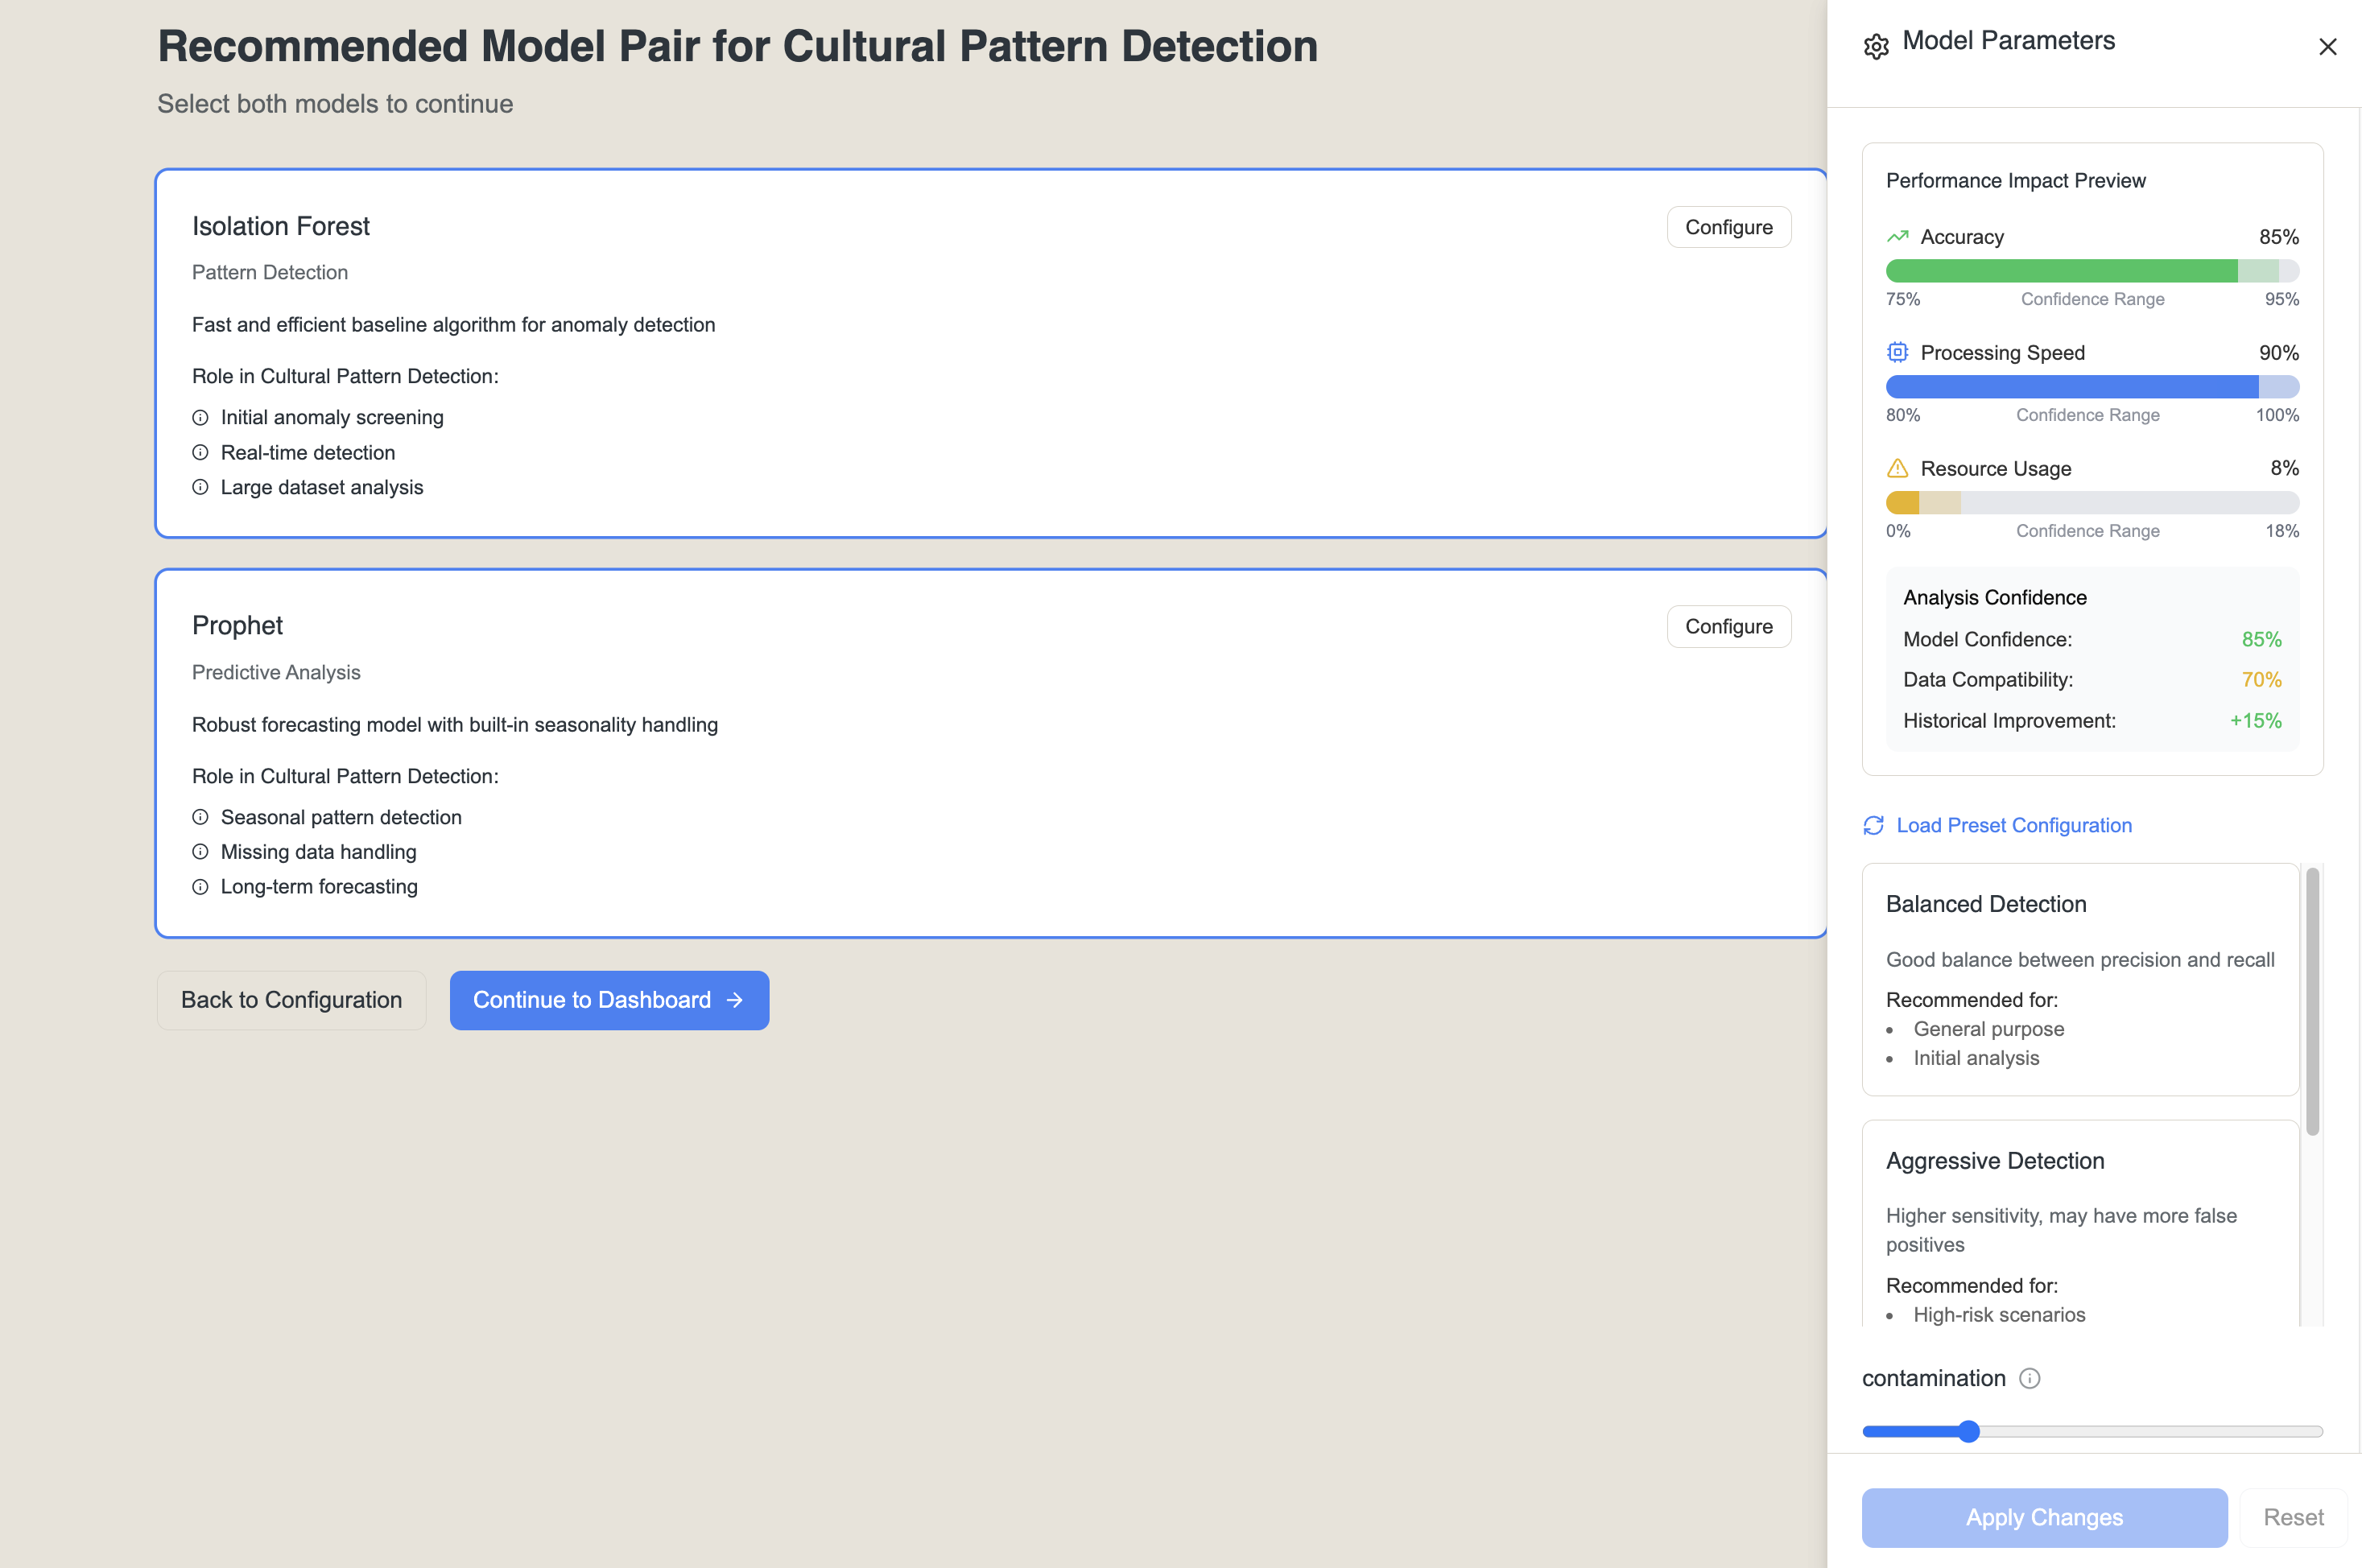Click the info icon beside Seasonal pattern detection
2362x1568 pixels.
(200, 817)
